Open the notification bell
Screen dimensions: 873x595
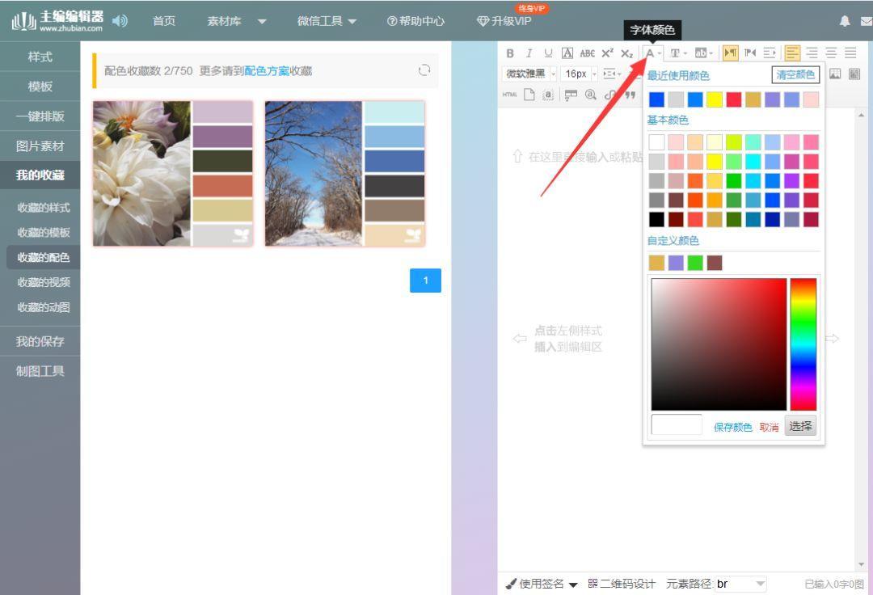pyautogui.click(x=845, y=21)
